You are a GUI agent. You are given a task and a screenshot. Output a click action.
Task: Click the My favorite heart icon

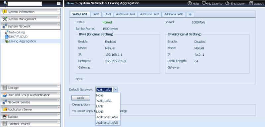[x=204, y=3]
